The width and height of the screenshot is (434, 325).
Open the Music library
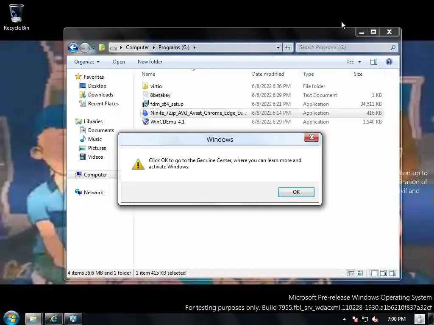click(x=95, y=139)
